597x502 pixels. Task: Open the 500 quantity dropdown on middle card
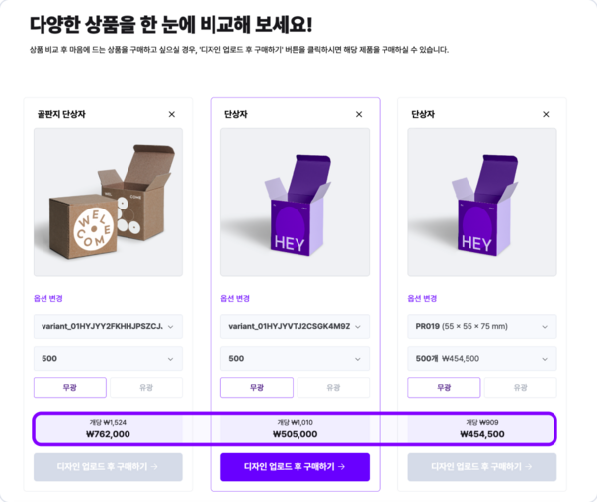coord(296,358)
